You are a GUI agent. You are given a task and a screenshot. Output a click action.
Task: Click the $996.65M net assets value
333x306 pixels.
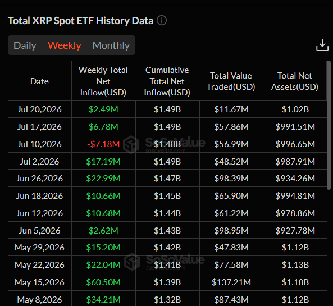pos(295,144)
